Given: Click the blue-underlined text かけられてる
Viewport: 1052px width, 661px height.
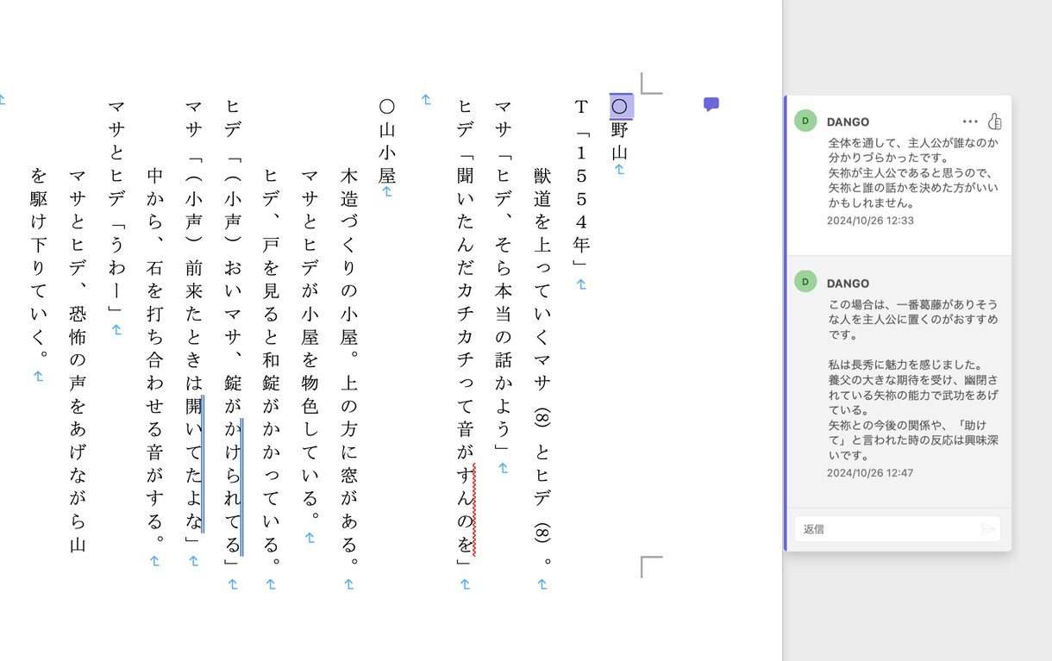Looking at the screenshot, I should 233,487.
